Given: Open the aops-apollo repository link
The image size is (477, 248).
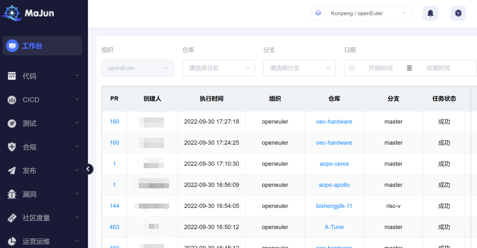Looking at the screenshot, I should pos(334,185).
